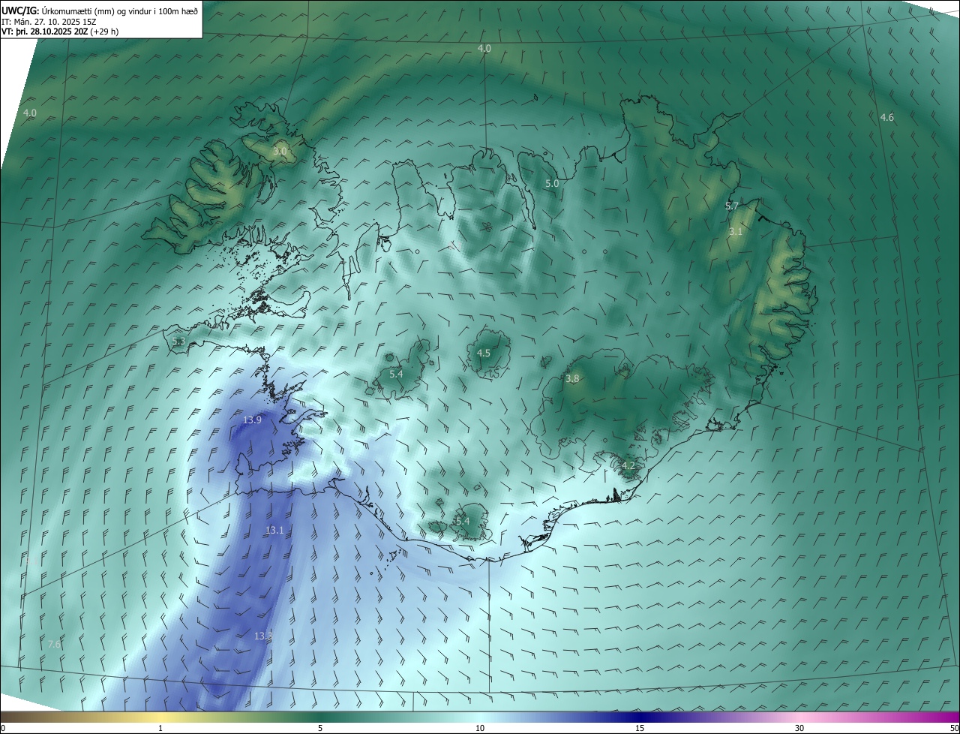Click the 5.4 value on the western glacier
960x734 pixels.
tap(396, 374)
